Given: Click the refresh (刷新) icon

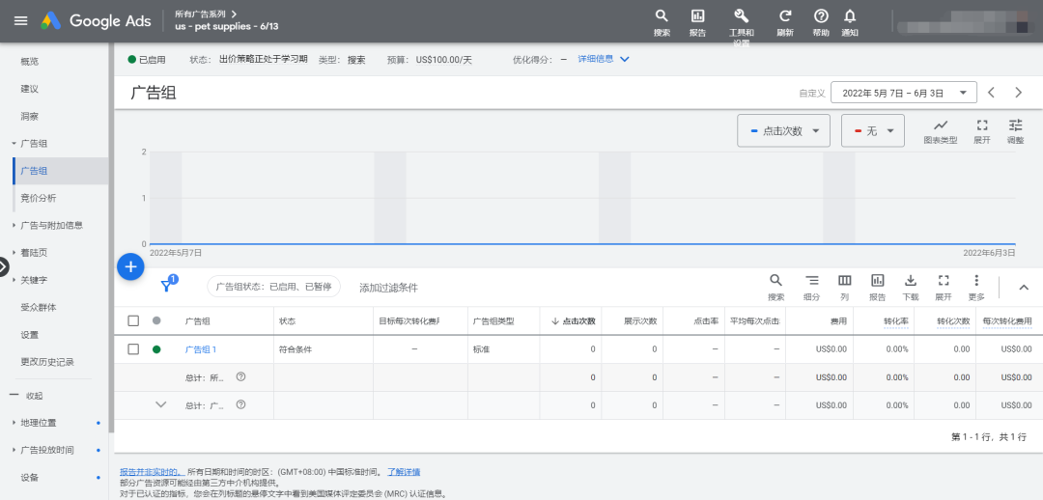Looking at the screenshot, I should click(x=785, y=16).
